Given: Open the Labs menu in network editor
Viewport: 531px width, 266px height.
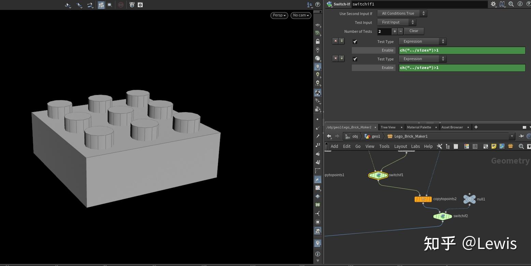Looking at the screenshot, I should (415, 146).
